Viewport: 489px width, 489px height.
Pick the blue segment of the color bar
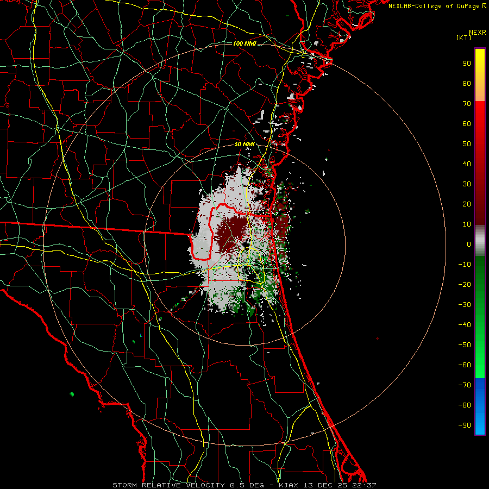[480, 406]
